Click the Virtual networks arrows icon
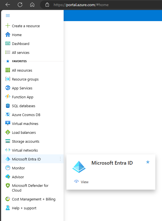The width and height of the screenshot is (162, 221). tap(8, 150)
